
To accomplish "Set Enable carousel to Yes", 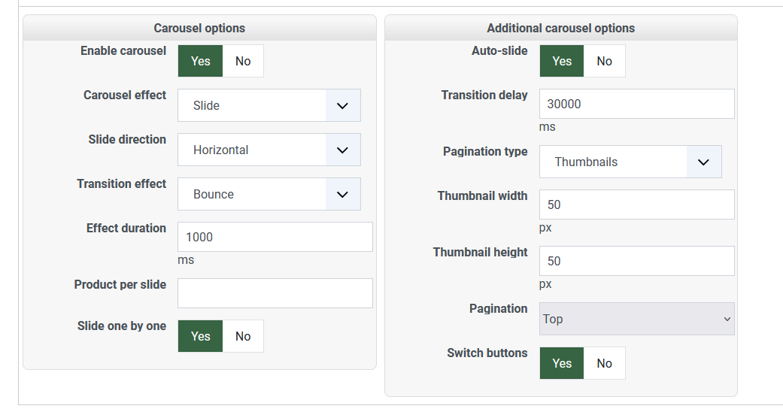I will pyautogui.click(x=200, y=61).
